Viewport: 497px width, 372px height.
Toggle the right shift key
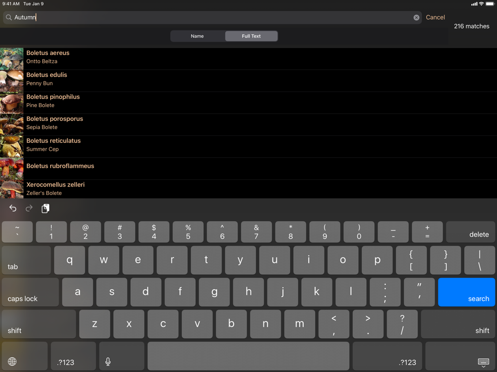coord(458,324)
